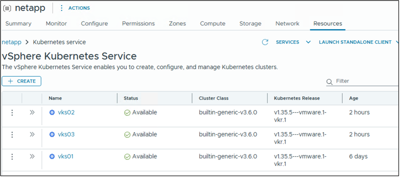Expand details arrows for vks02 row
This screenshot has width=400, height=177.
32,113
